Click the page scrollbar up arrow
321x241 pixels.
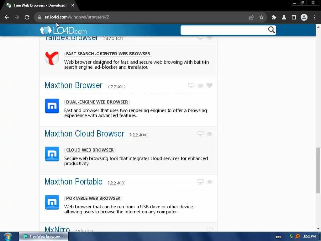pyautogui.click(x=318, y=27)
